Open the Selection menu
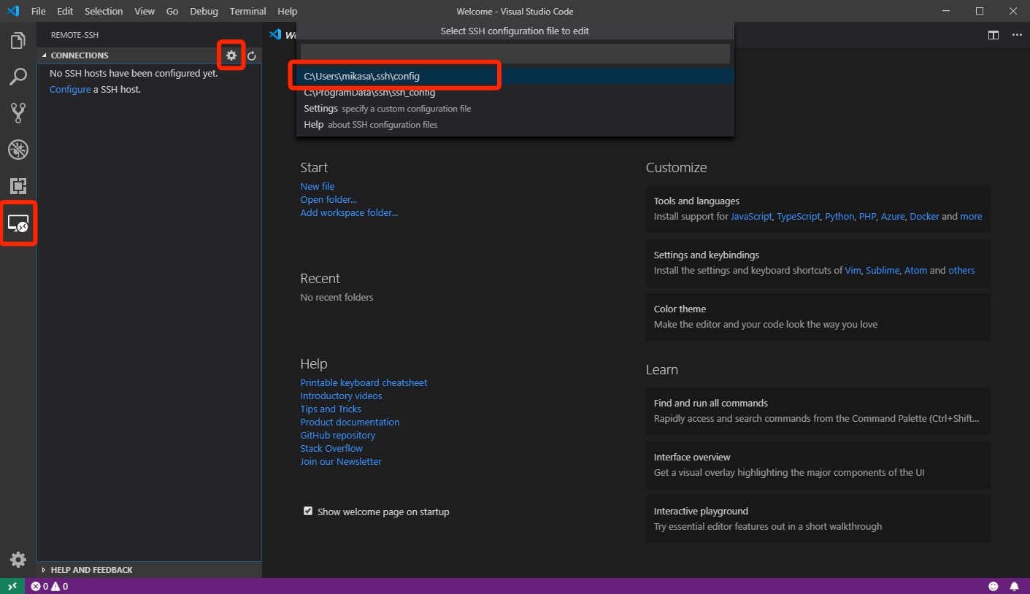This screenshot has height=594, width=1030. (104, 11)
